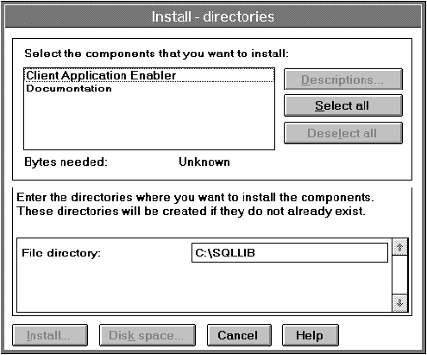Viewport: 427px width, 355px height.
Task: Click the Select all button
Action: point(343,105)
